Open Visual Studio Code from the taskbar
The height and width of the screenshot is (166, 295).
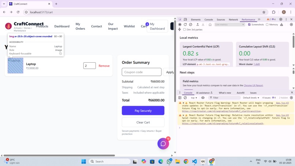point(194,161)
